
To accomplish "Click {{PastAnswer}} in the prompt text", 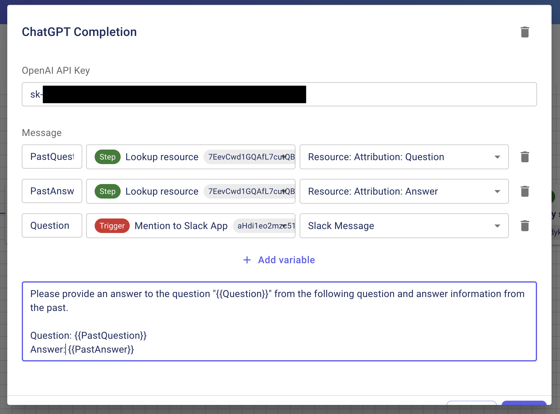I will pyautogui.click(x=101, y=349).
